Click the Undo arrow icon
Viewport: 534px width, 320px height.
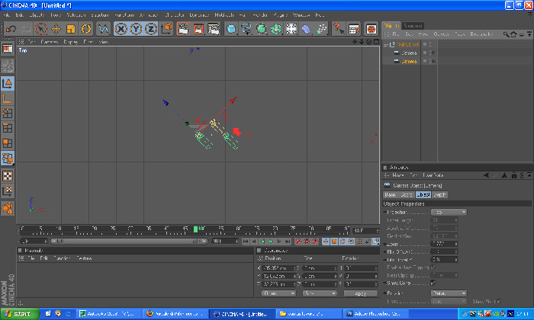click(x=11, y=29)
